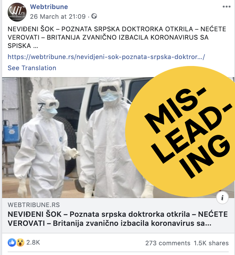
Task: Open the webtribune.rs article URL link
Action: pos(106,57)
